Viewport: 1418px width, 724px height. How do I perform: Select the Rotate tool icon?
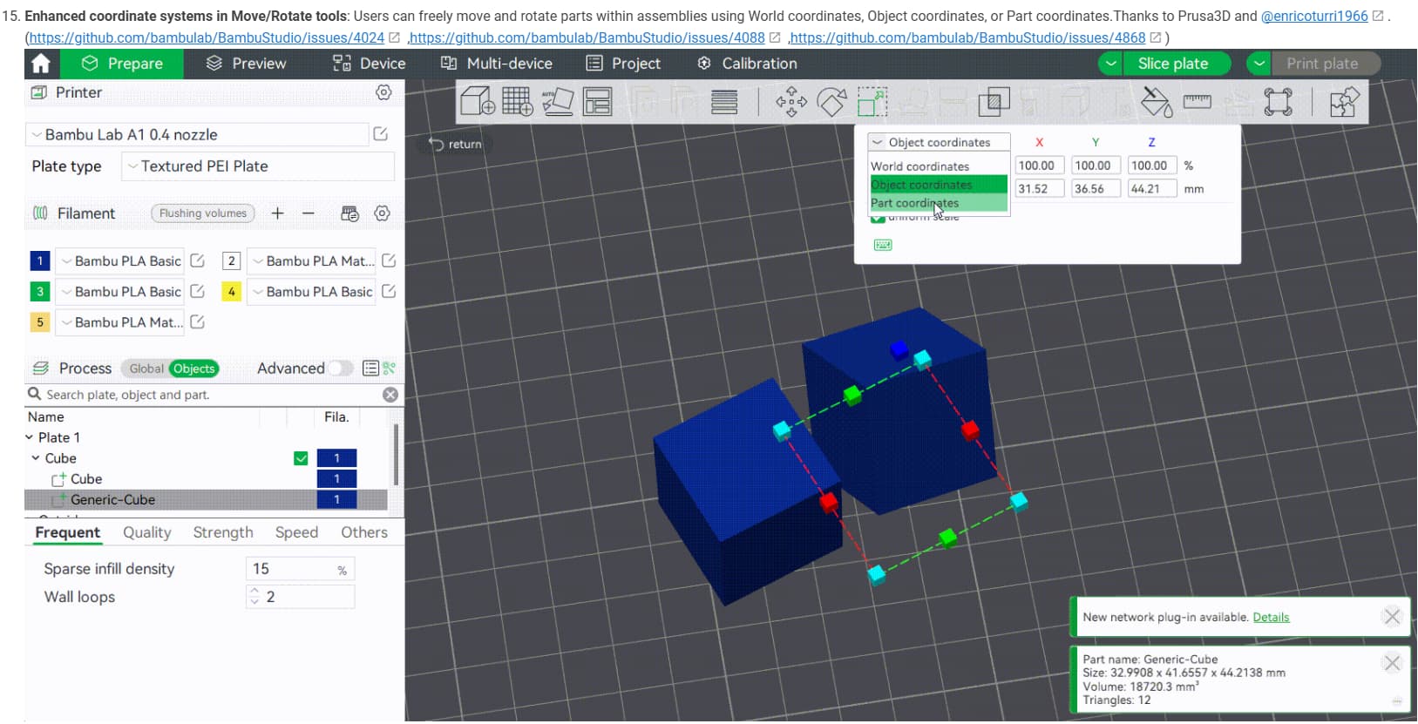(x=831, y=102)
